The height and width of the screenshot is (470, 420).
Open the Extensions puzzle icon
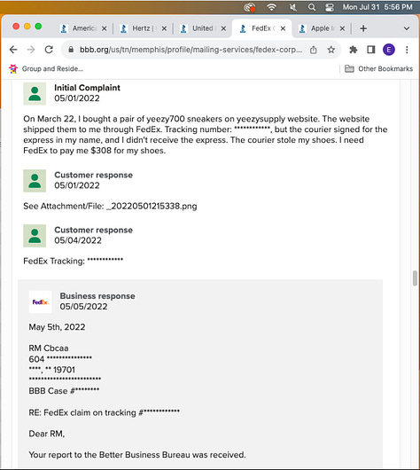[x=354, y=50]
